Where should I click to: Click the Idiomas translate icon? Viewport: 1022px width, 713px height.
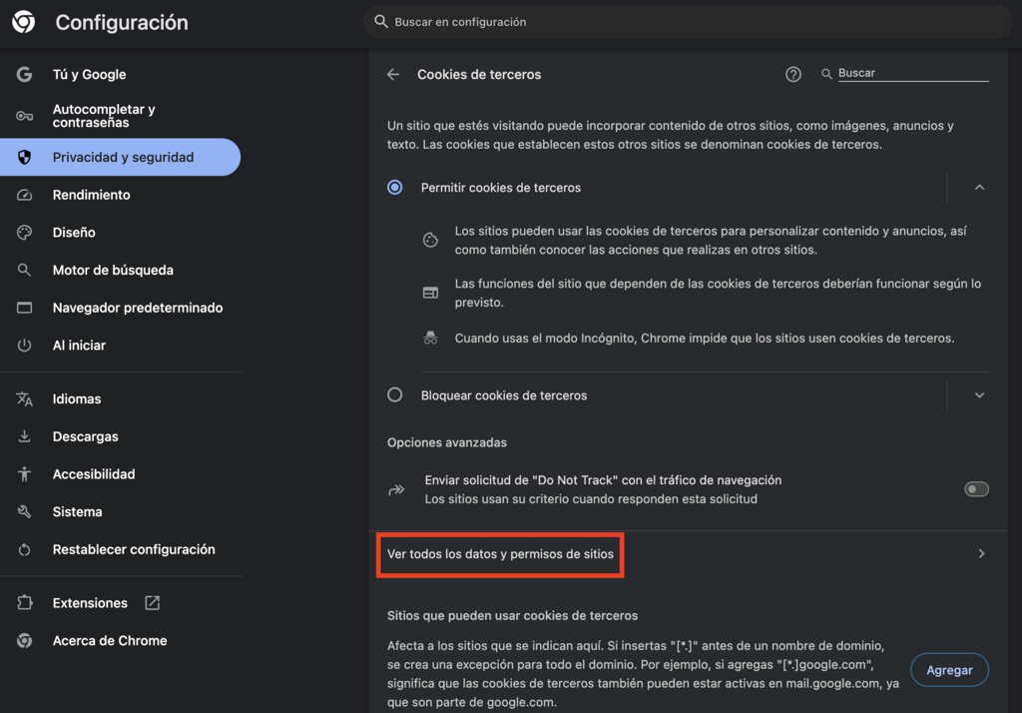click(25, 398)
